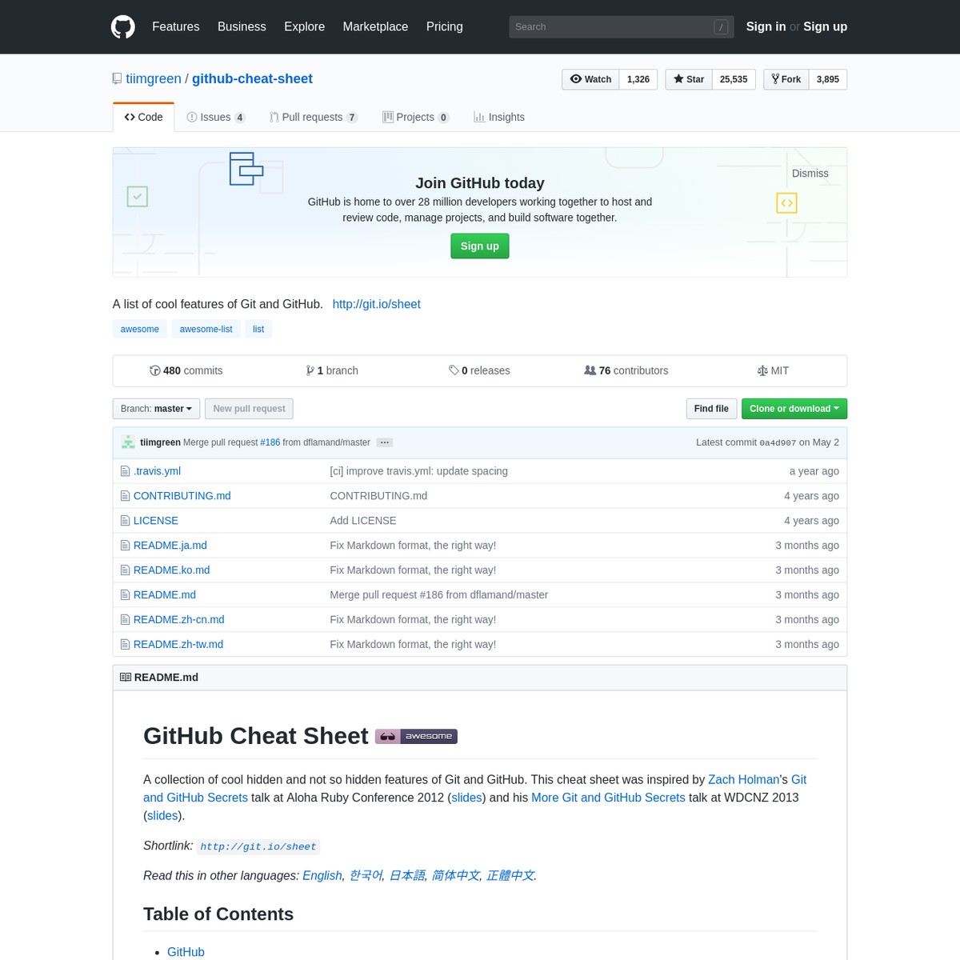Open the Features menu item

tap(176, 26)
